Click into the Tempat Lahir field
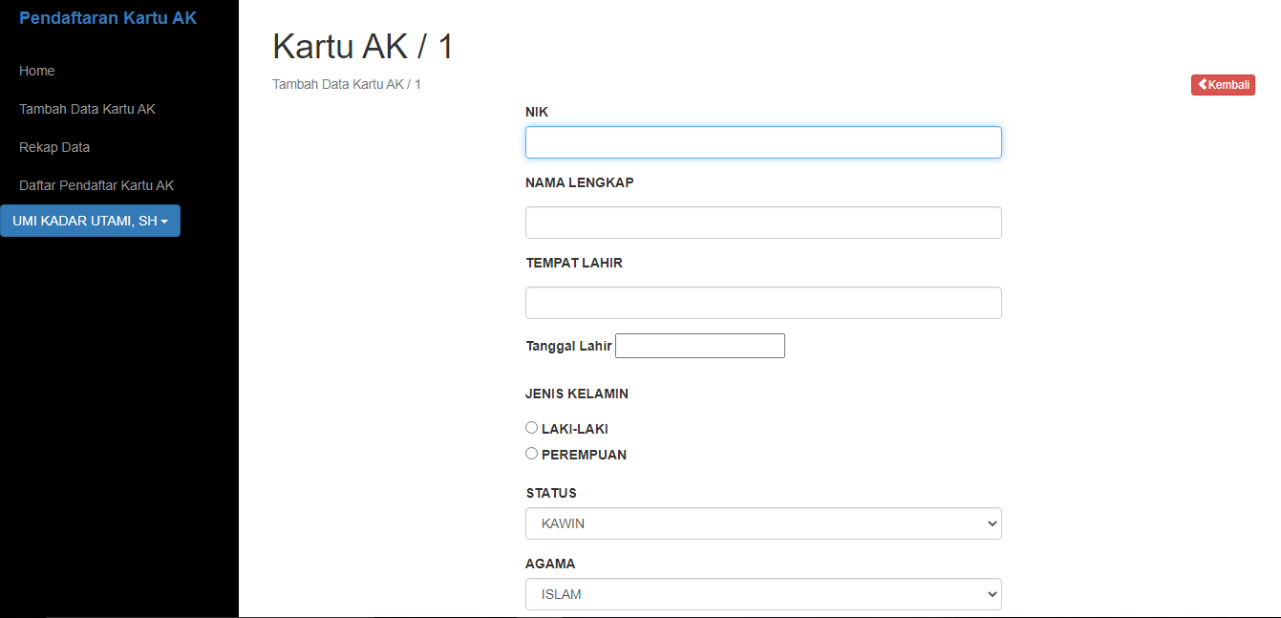Image resolution: width=1281 pixels, height=618 pixels. [763, 303]
